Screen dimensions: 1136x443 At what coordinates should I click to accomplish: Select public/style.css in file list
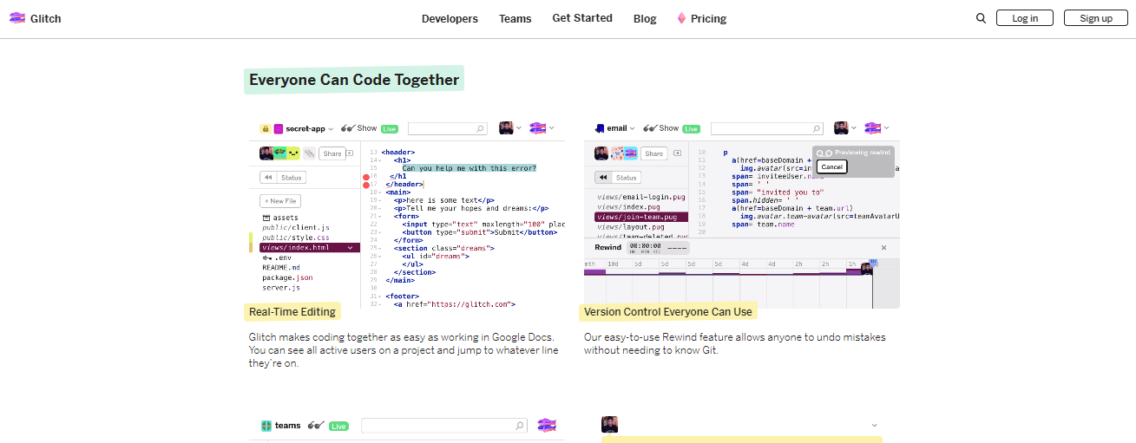(296, 238)
